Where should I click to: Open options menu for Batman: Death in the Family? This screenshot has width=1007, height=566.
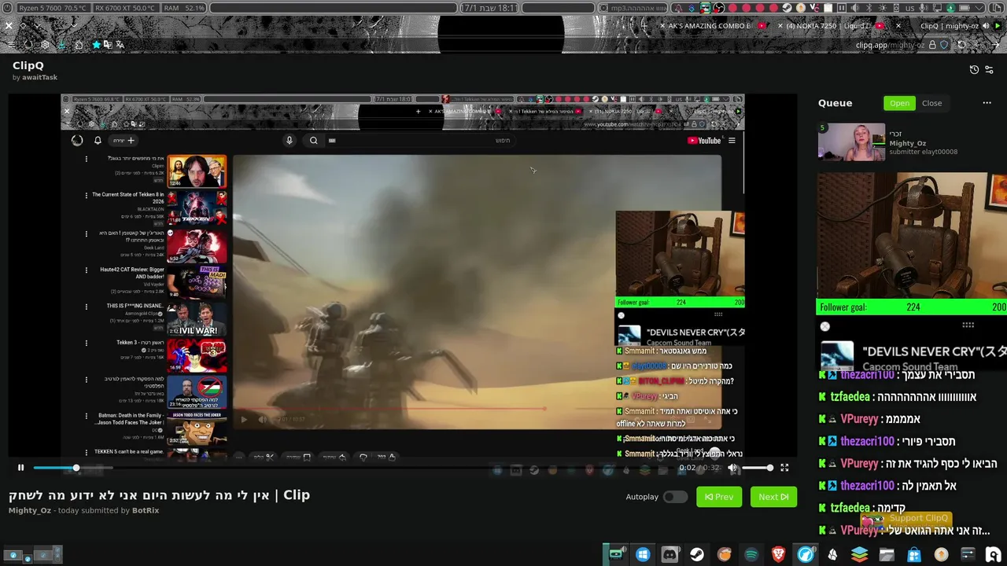87,415
